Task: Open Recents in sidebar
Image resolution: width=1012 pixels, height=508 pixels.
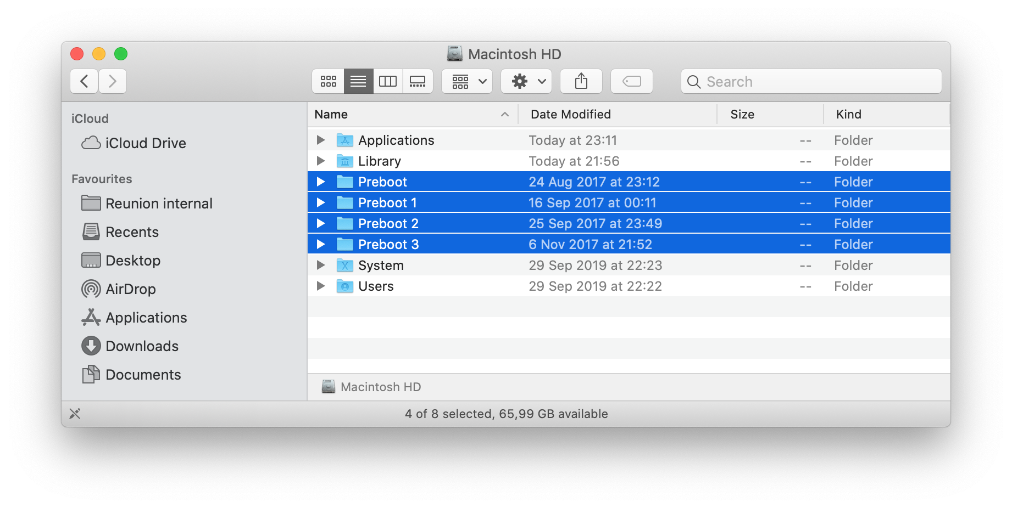Action: click(x=132, y=232)
